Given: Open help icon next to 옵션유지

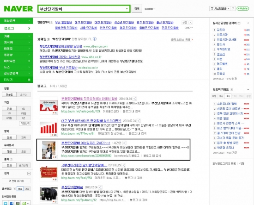Looking at the screenshot, I should click(x=14, y=189).
